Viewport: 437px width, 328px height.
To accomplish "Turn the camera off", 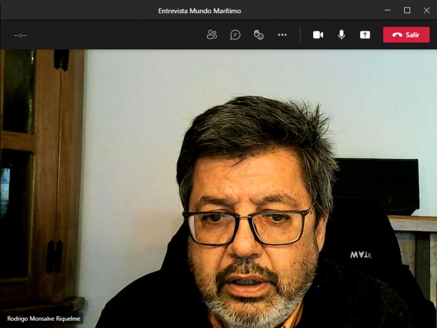I will pos(318,35).
